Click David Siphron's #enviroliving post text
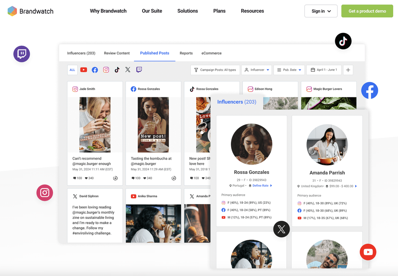The image size is (398, 276). [x=94, y=220]
